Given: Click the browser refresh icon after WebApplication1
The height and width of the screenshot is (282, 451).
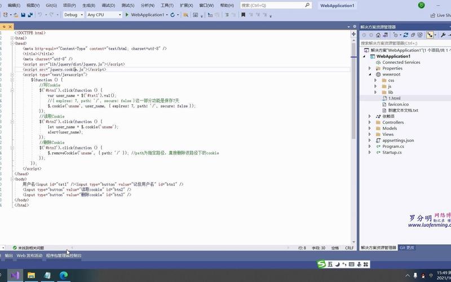Looking at the screenshot, I should click(x=173, y=15).
